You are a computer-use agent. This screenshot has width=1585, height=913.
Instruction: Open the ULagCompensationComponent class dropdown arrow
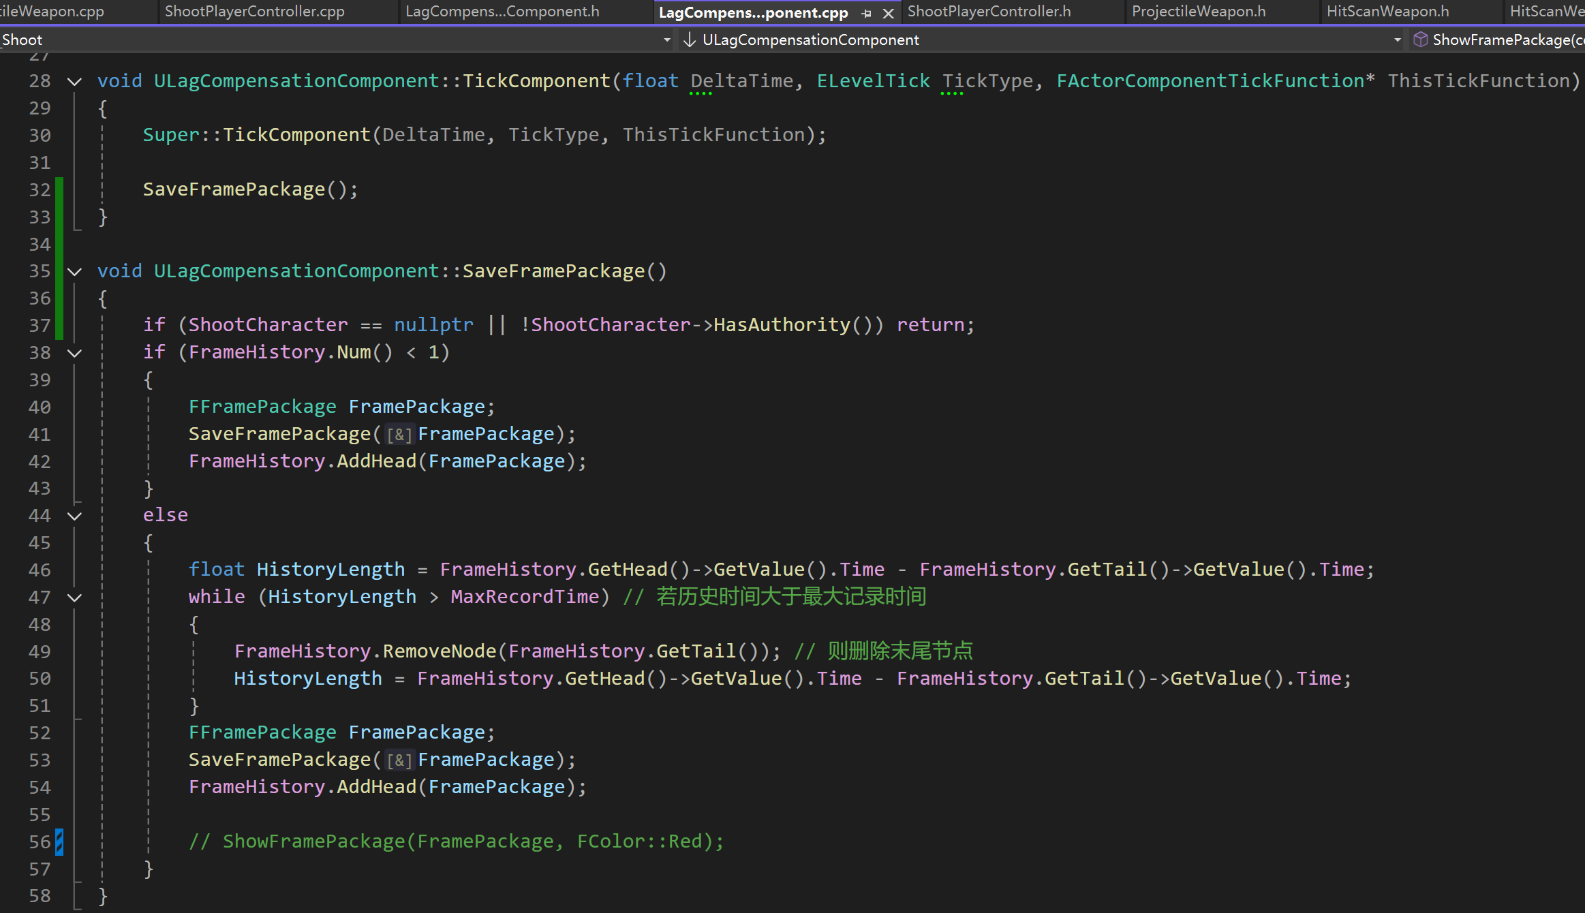(x=1397, y=40)
